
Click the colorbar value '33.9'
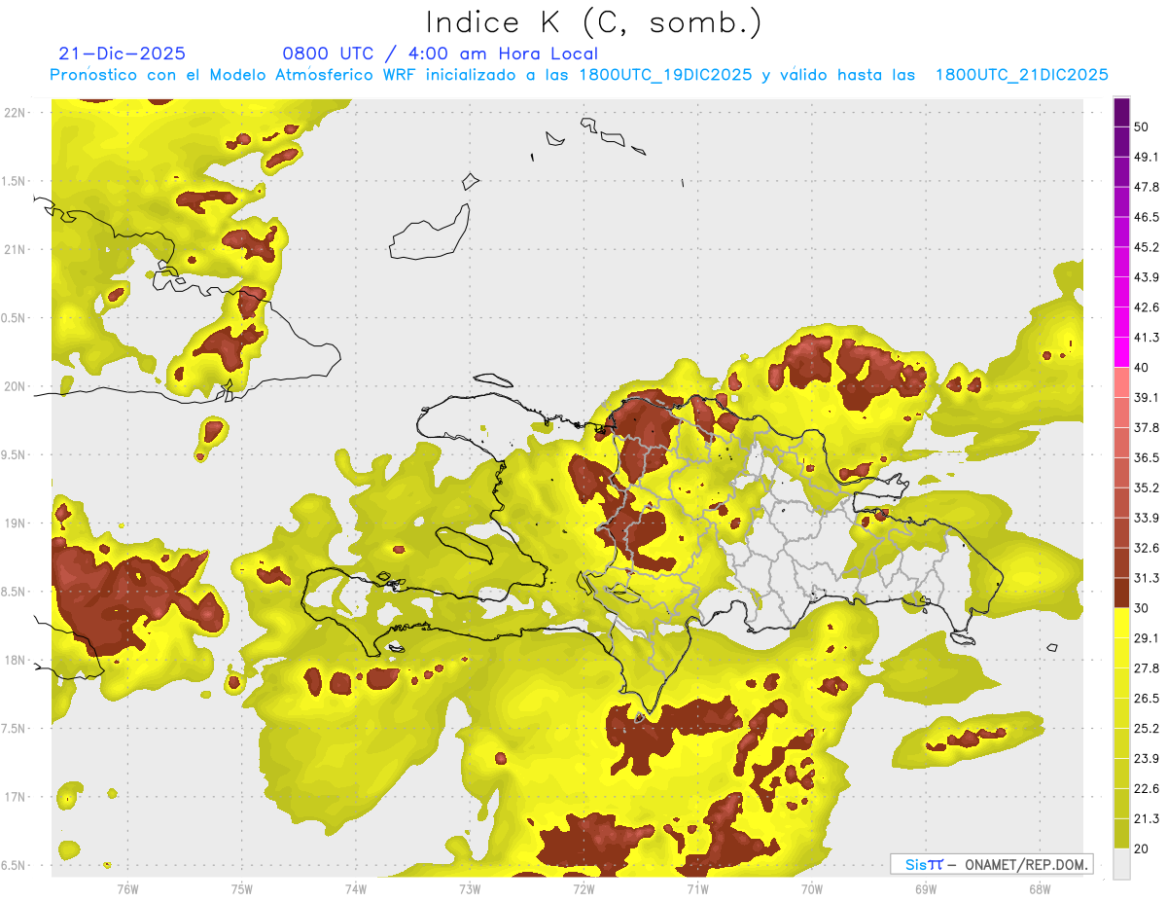pos(1146,518)
